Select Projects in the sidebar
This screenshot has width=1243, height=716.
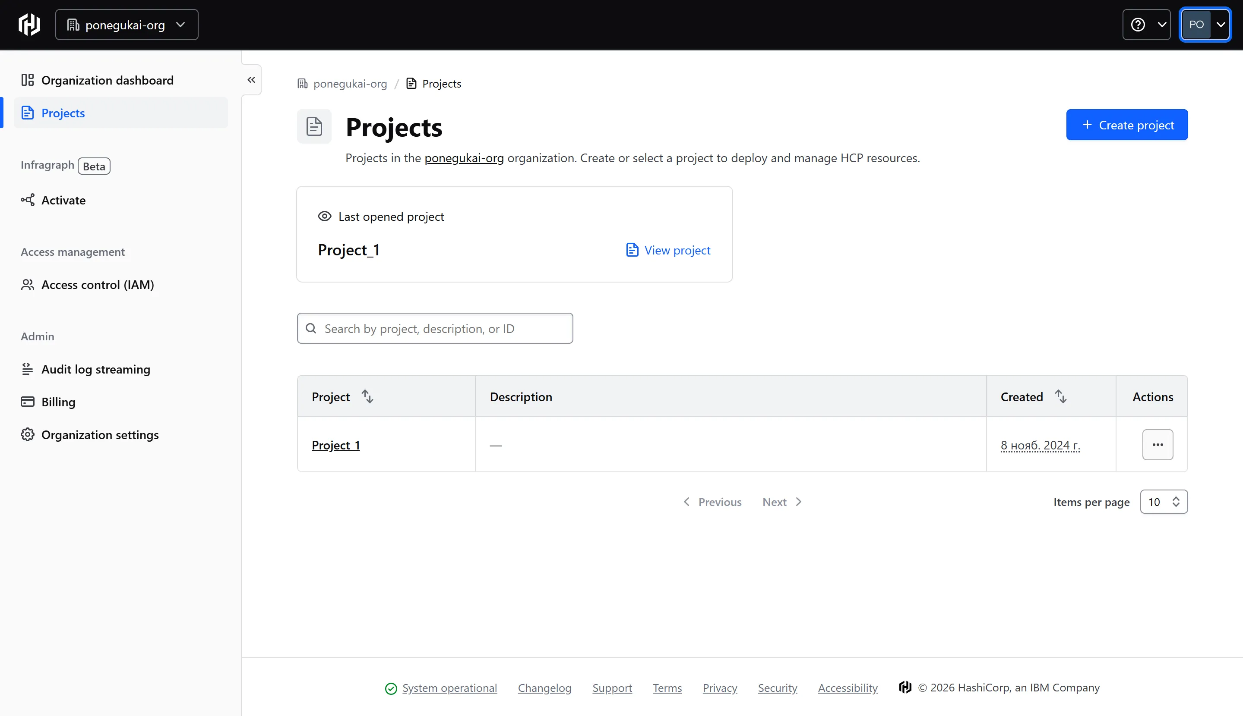[x=120, y=113]
